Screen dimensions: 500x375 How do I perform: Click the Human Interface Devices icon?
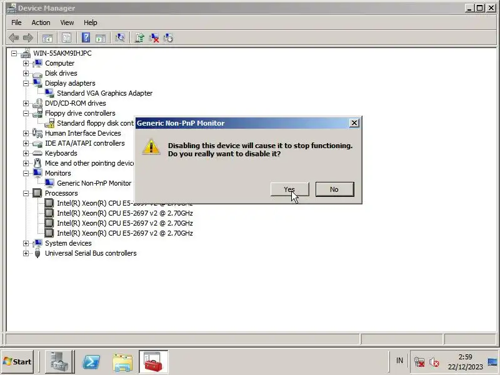[37, 133]
